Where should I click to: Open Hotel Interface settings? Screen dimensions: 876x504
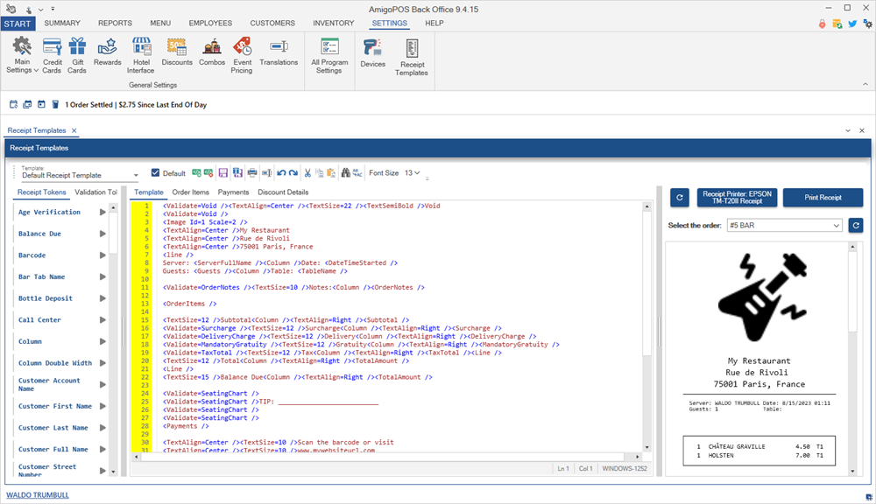click(x=141, y=55)
